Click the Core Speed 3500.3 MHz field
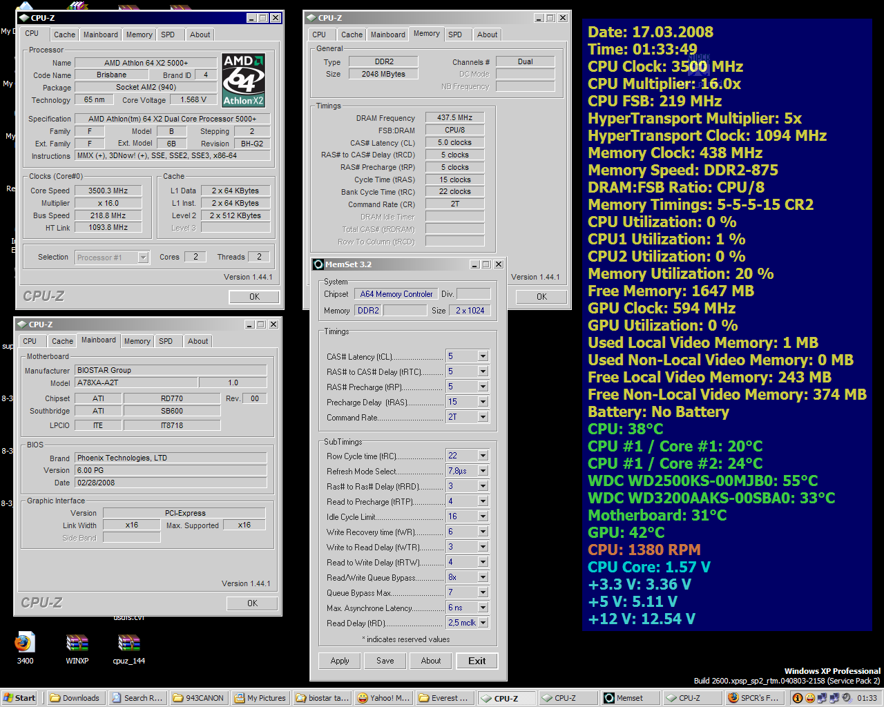884x707 pixels. pos(108,191)
